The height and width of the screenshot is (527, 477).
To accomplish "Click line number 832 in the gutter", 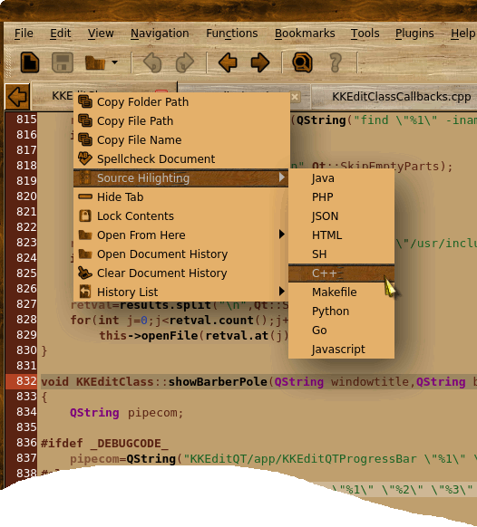I will tap(26, 381).
